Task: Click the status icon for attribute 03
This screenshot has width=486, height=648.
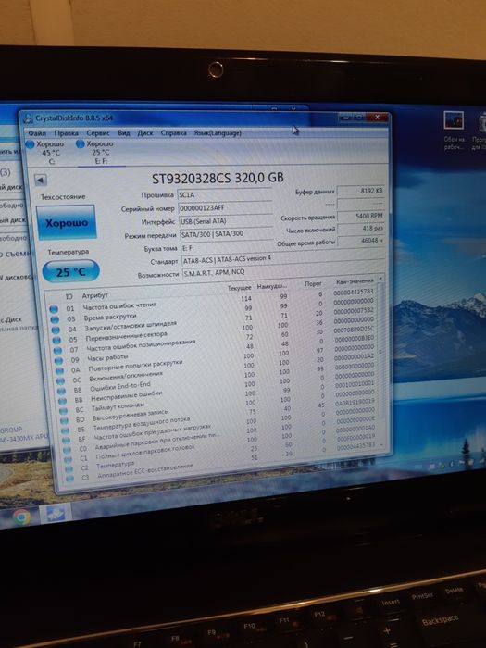Action: 55,319
